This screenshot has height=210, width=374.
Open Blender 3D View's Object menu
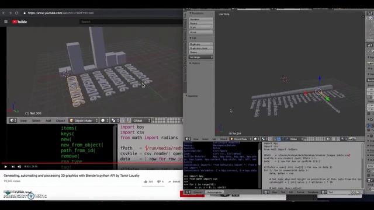click(223, 139)
